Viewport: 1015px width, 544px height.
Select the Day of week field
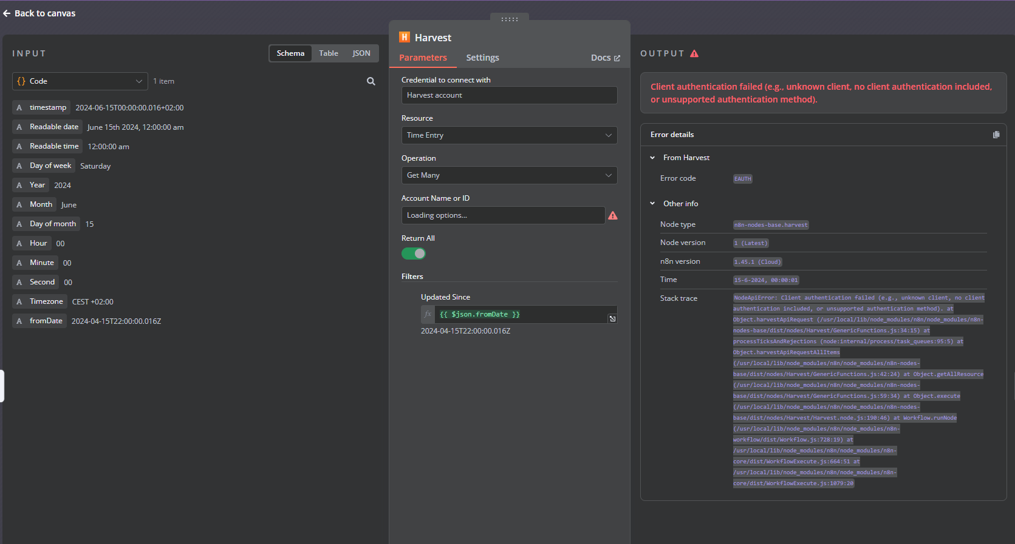44,166
